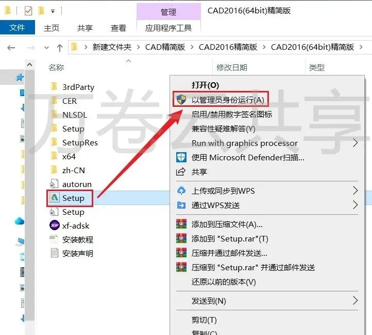Select the NLSDL folder name
Image resolution: width=372 pixels, height=335 pixels.
[x=75, y=115]
